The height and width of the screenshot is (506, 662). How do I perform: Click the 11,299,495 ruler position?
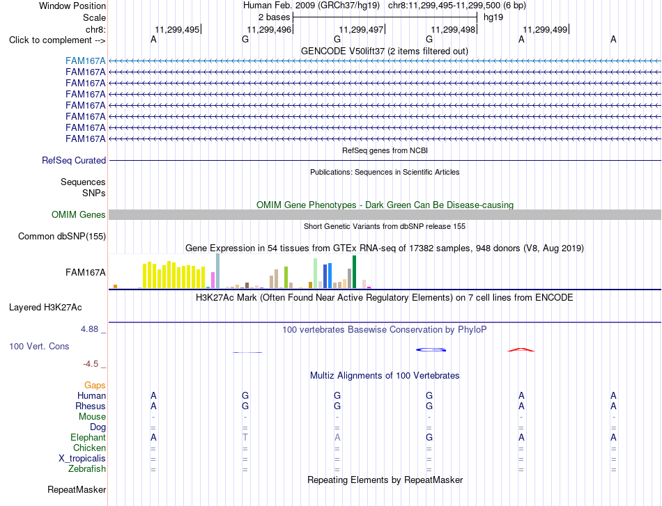177,29
